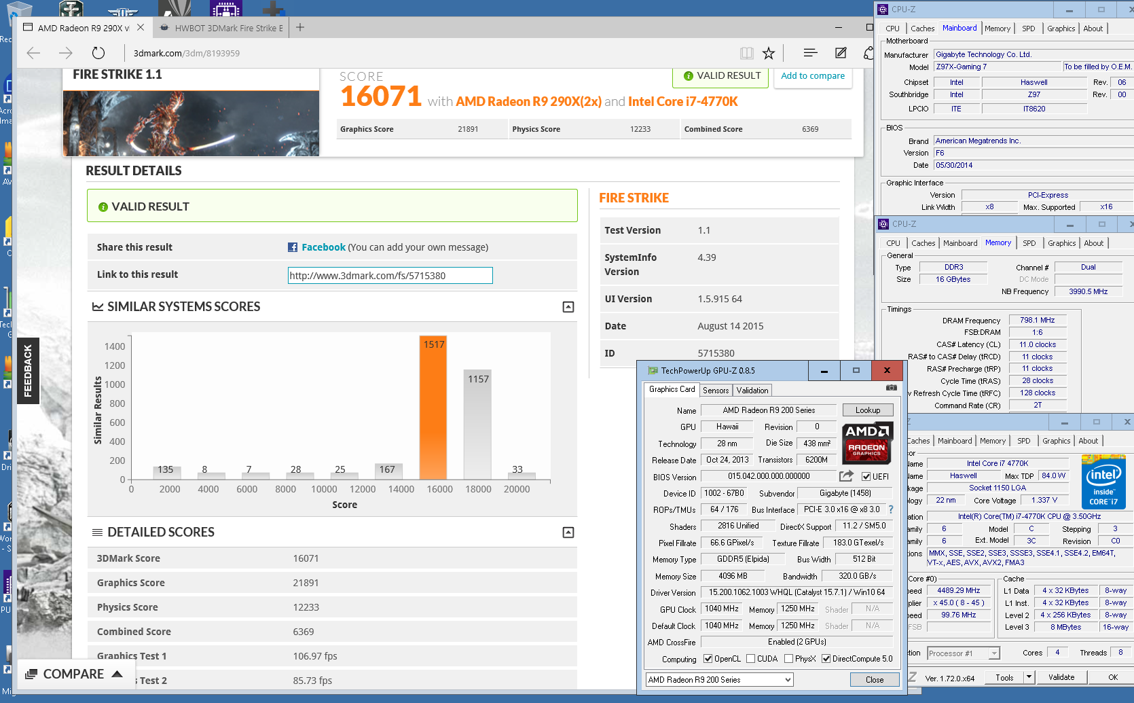The image size is (1134, 703).
Task: Click the browser address bar
Action: tap(428, 53)
